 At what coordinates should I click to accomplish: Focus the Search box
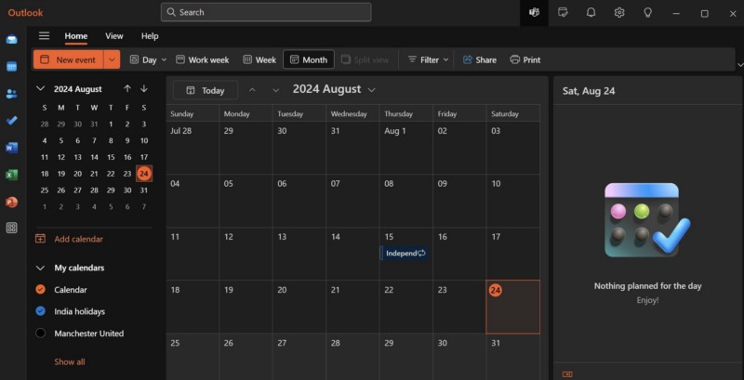[x=266, y=12]
